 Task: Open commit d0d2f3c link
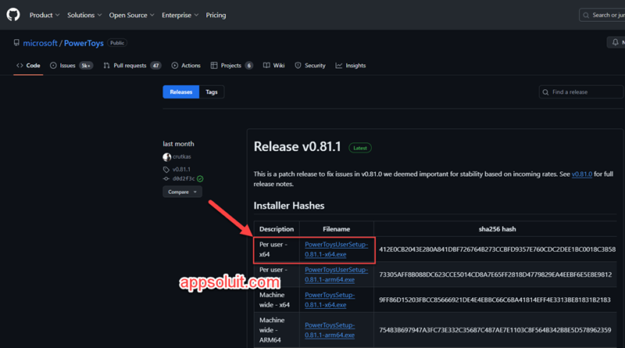click(184, 178)
